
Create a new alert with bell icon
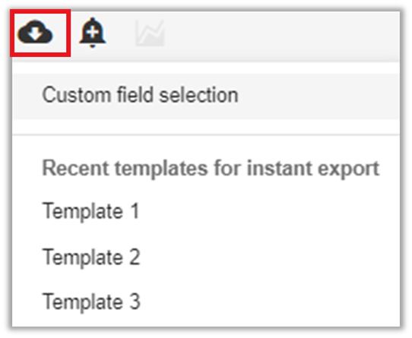tap(93, 33)
